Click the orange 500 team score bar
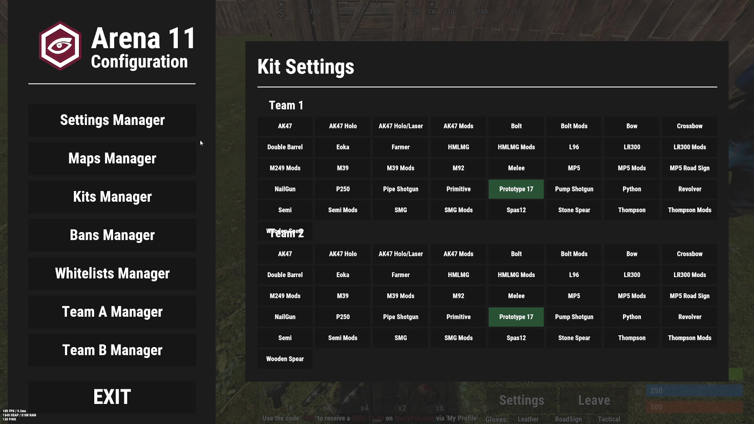This screenshot has height=424, width=754. [x=694, y=407]
